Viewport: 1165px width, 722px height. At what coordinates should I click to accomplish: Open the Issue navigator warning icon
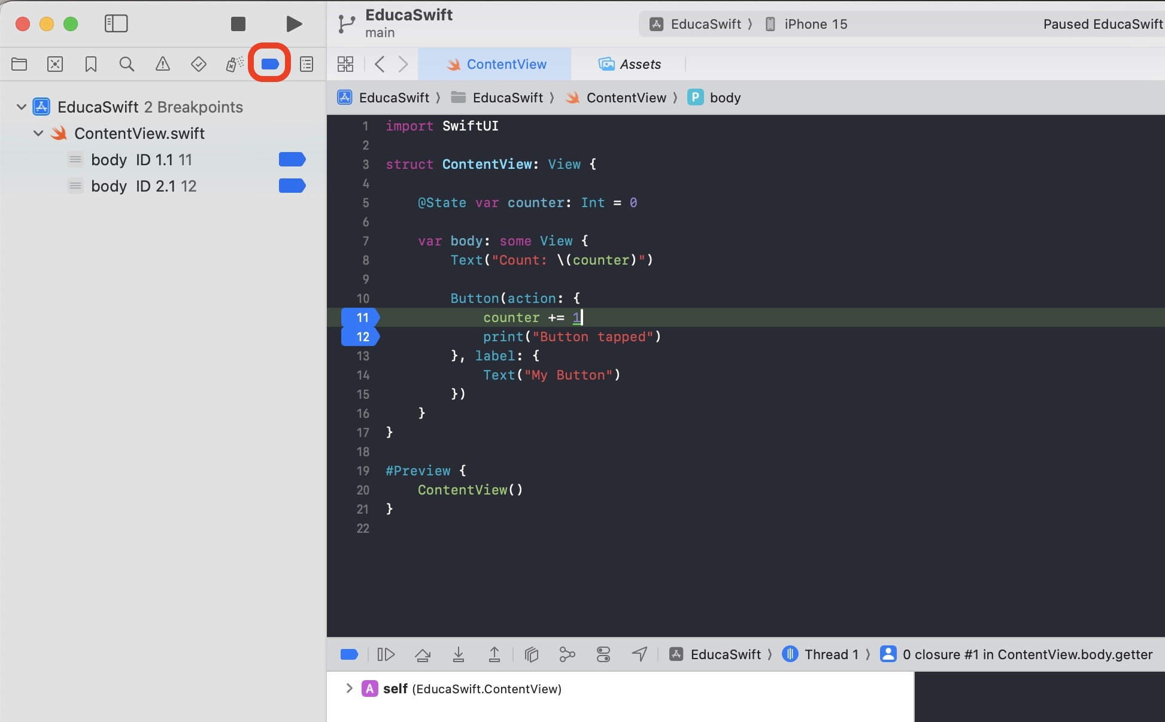tap(163, 64)
